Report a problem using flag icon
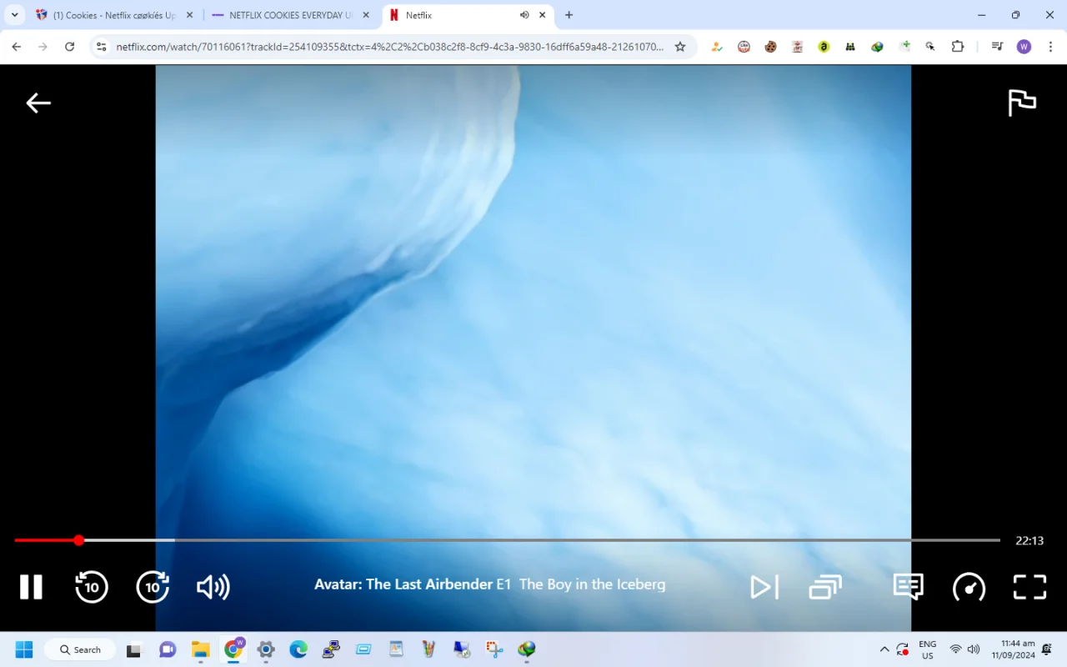Viewport: 1067px width, 667px height. tap(1021, 103)
